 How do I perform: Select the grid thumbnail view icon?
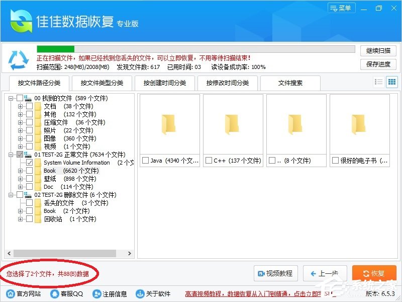[x=393, y=83]
